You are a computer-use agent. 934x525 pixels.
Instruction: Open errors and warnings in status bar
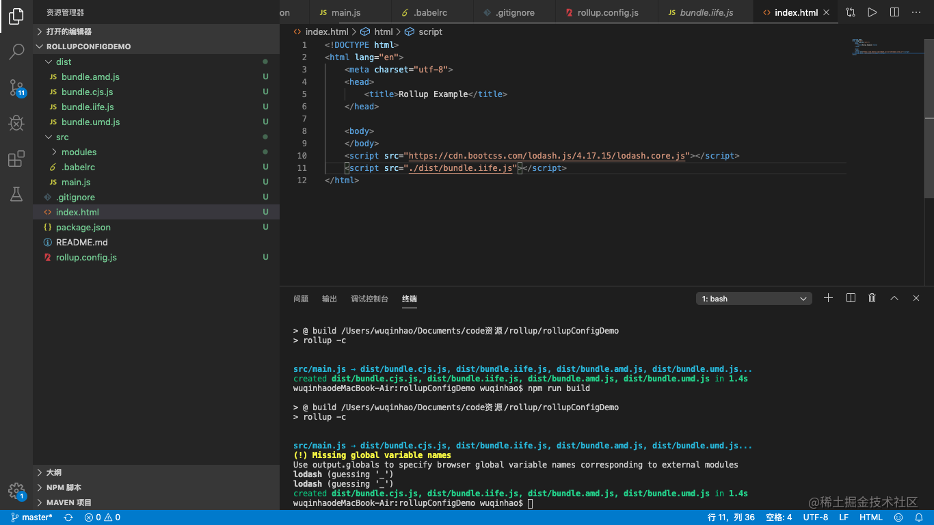(103, 517)
